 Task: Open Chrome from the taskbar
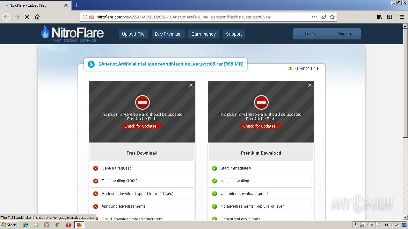tap(58, 225)
